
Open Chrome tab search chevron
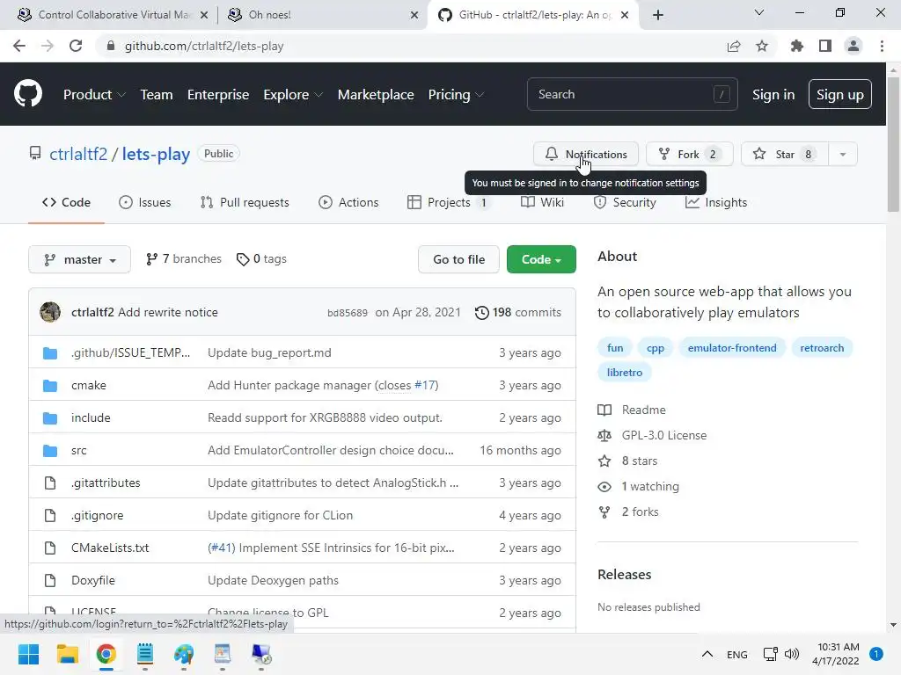click(758, 12)
